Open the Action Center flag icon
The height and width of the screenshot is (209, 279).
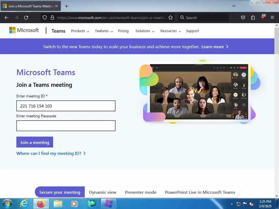tap(245, 204)
